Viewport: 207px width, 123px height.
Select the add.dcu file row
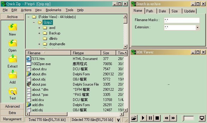[x=75, y=100]
